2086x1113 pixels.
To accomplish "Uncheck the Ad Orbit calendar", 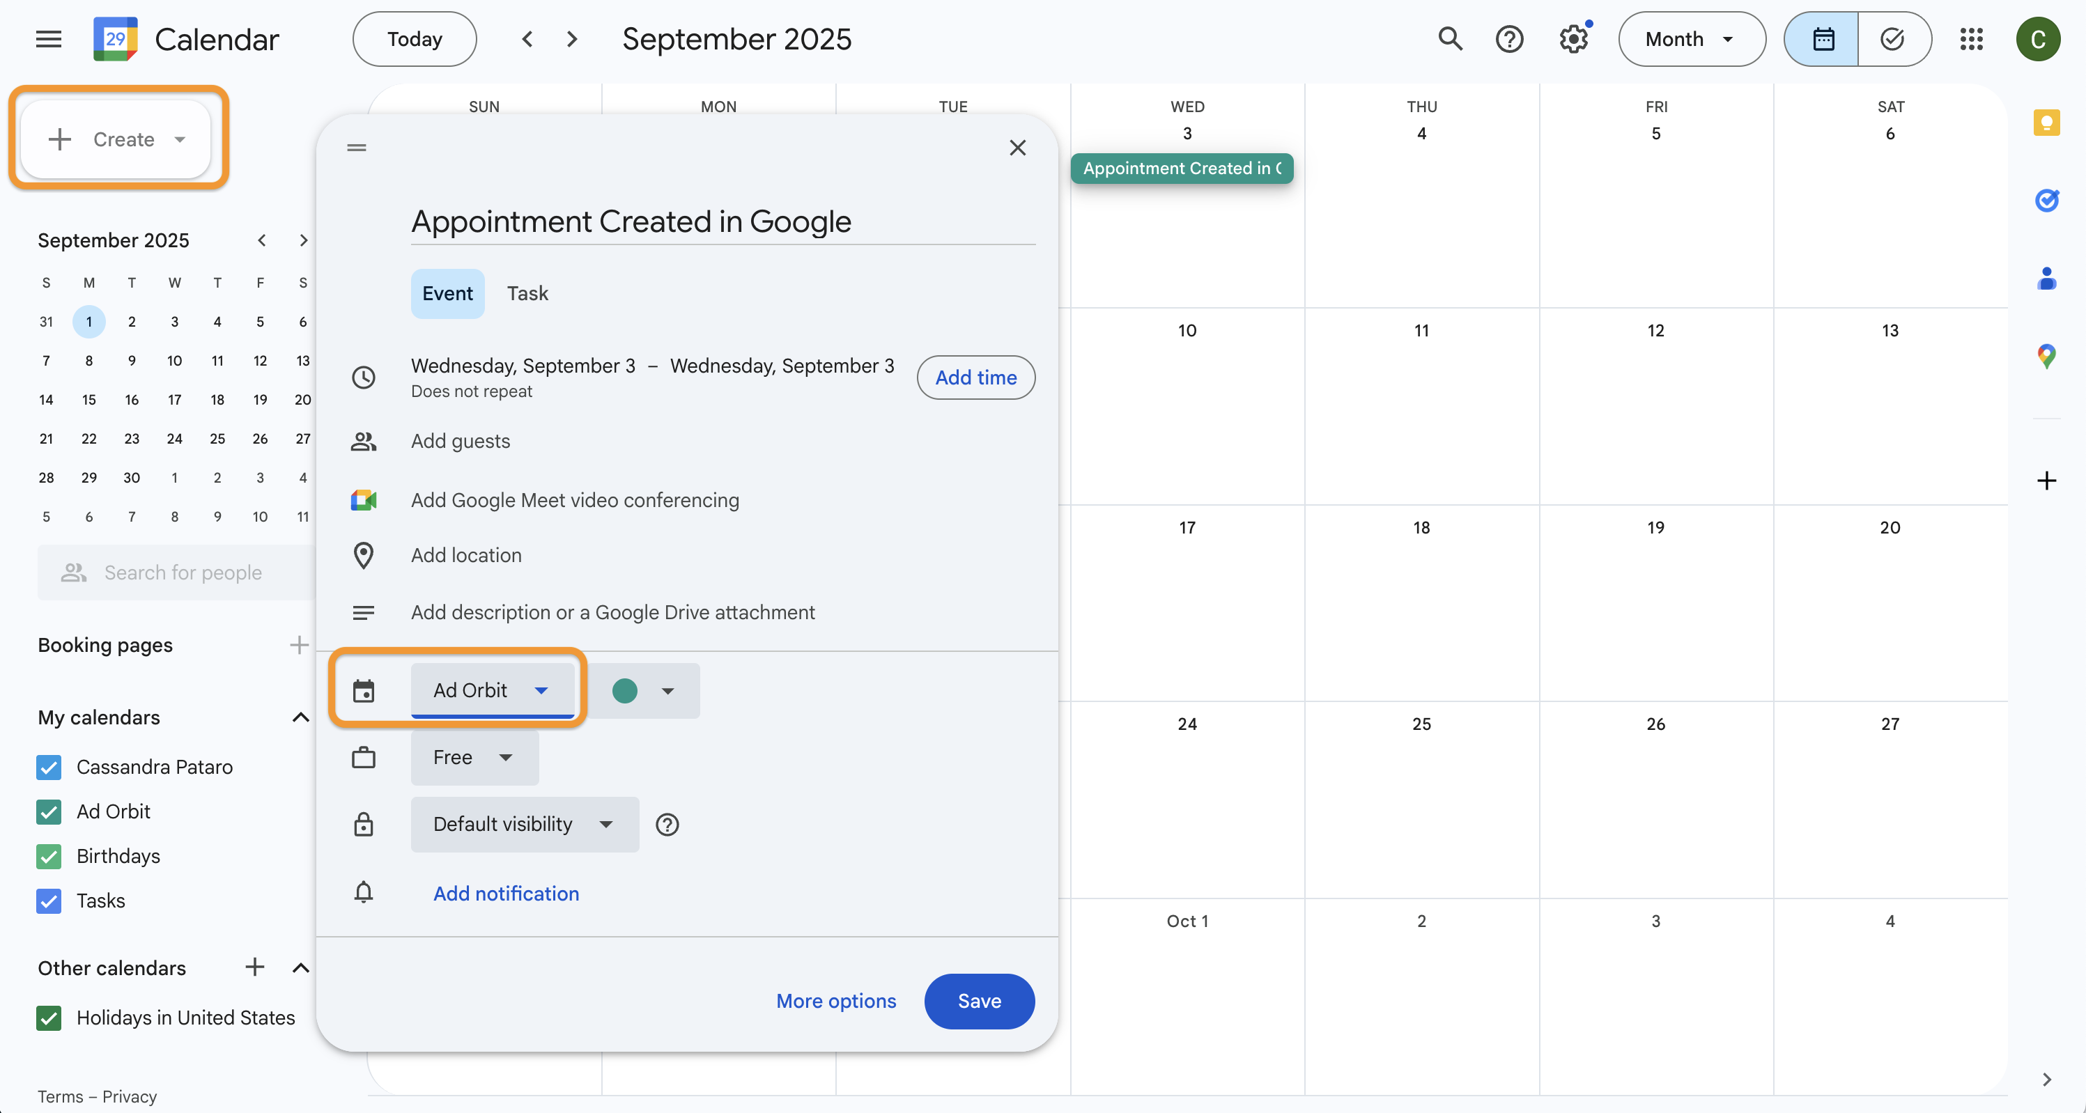I will point(49,812).
